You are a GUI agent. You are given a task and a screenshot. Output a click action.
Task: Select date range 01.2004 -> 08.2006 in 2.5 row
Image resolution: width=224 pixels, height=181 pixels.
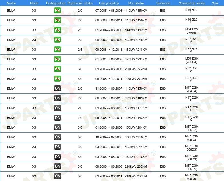(109, 30)
